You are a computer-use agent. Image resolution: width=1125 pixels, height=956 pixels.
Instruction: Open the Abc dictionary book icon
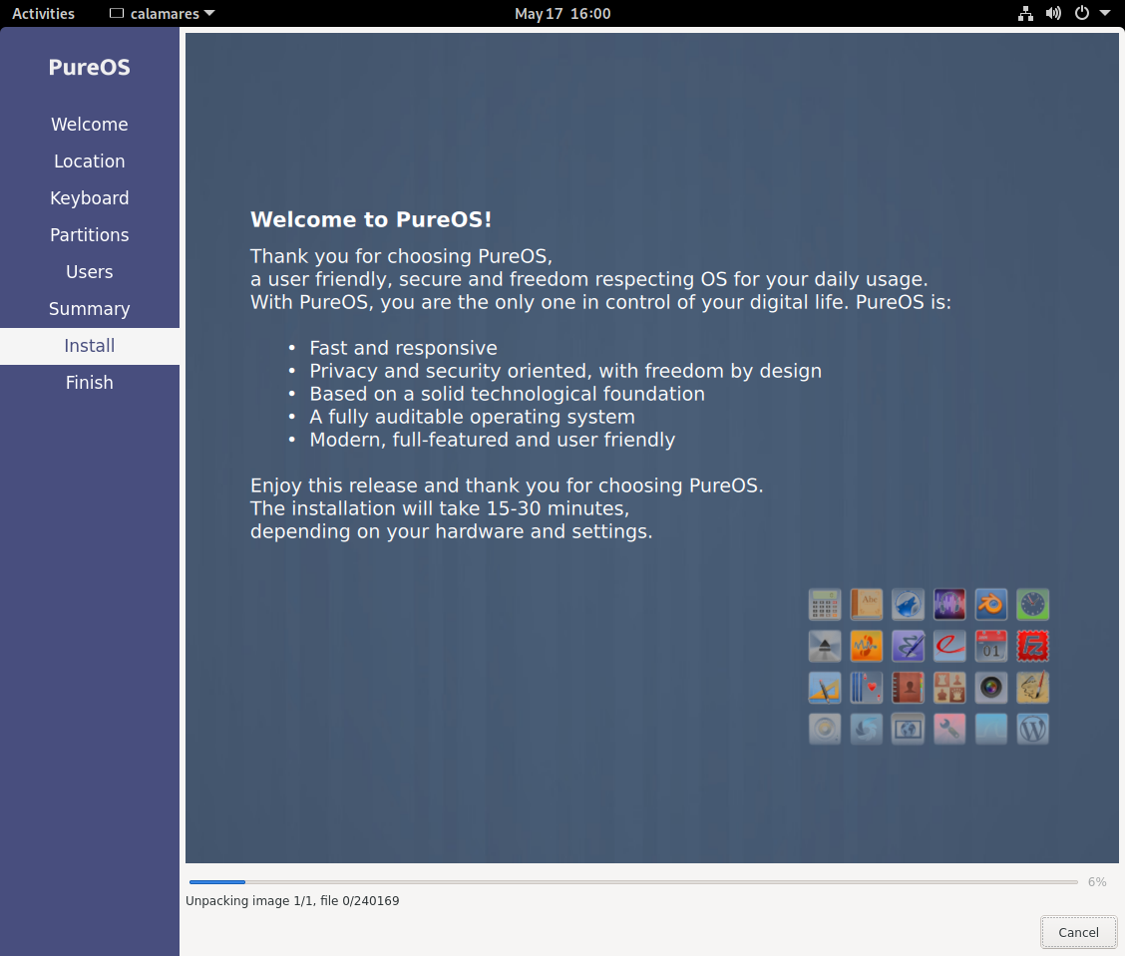tap(867, 604)
